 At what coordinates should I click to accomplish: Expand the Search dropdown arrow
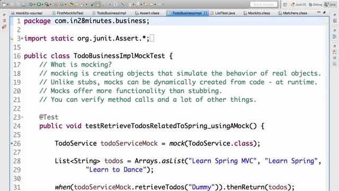[x=86, y=4]
